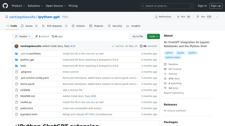The image size is (225, 126).
Task: Open the green Code dropdown
Action: coord(153,37)
